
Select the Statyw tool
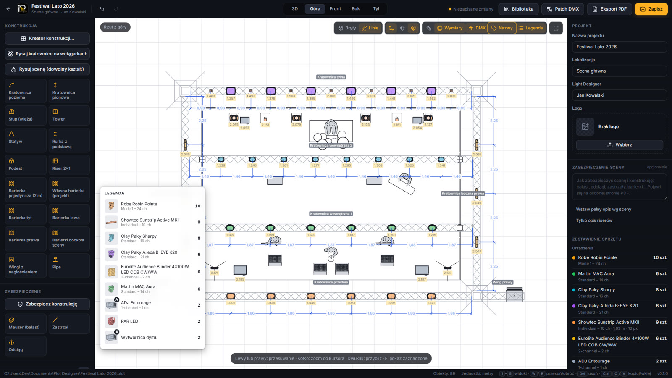click(26, 140)
